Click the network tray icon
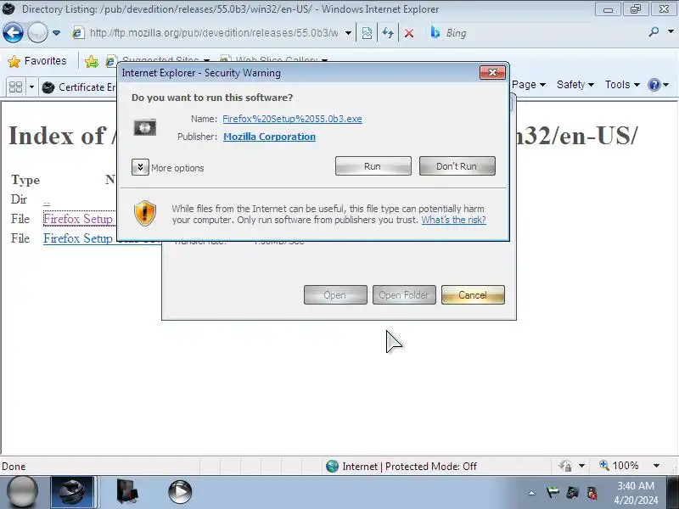 pos(572,493)
